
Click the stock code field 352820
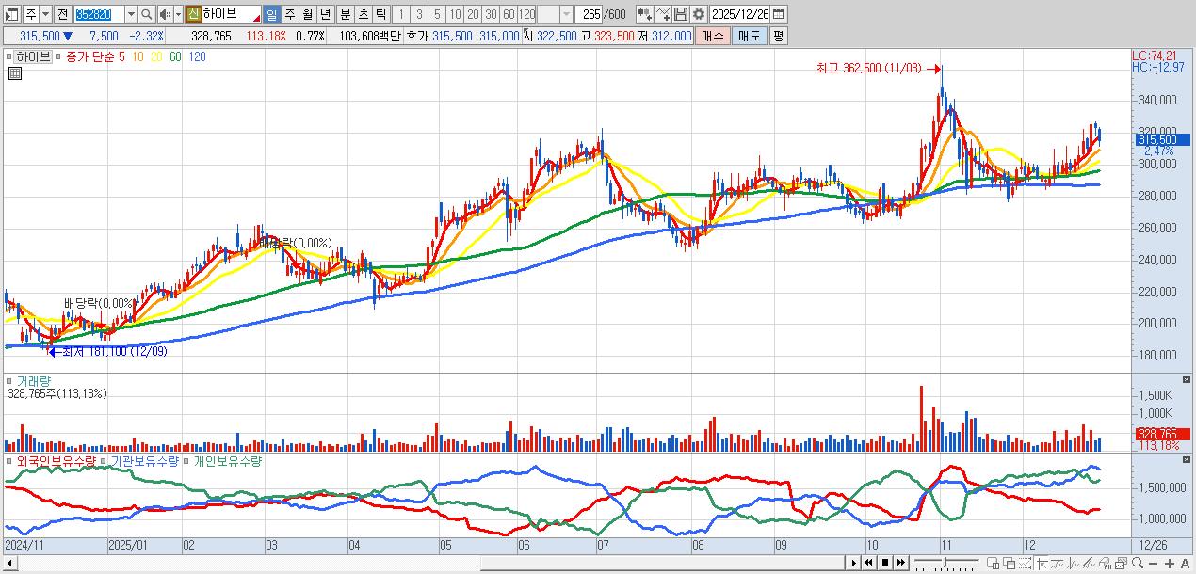tap(99, 14)
